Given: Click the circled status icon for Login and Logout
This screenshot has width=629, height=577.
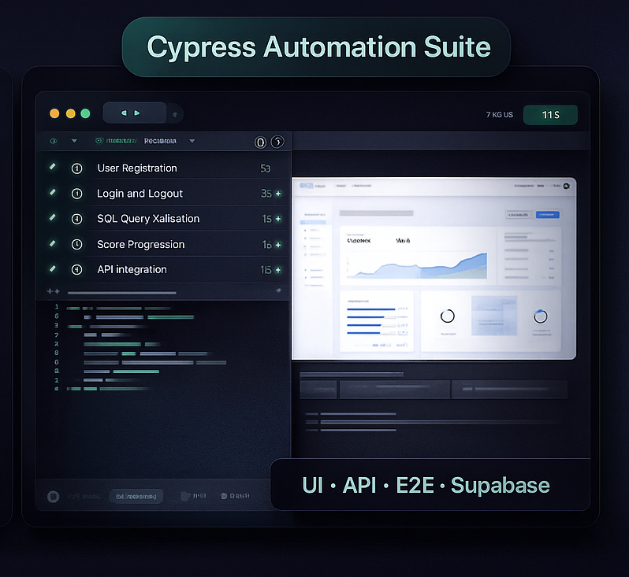Looking at the screenshot, I should pos(76,194).
